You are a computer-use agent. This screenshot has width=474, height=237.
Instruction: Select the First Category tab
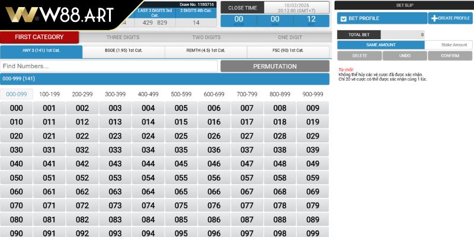[40, 37]
